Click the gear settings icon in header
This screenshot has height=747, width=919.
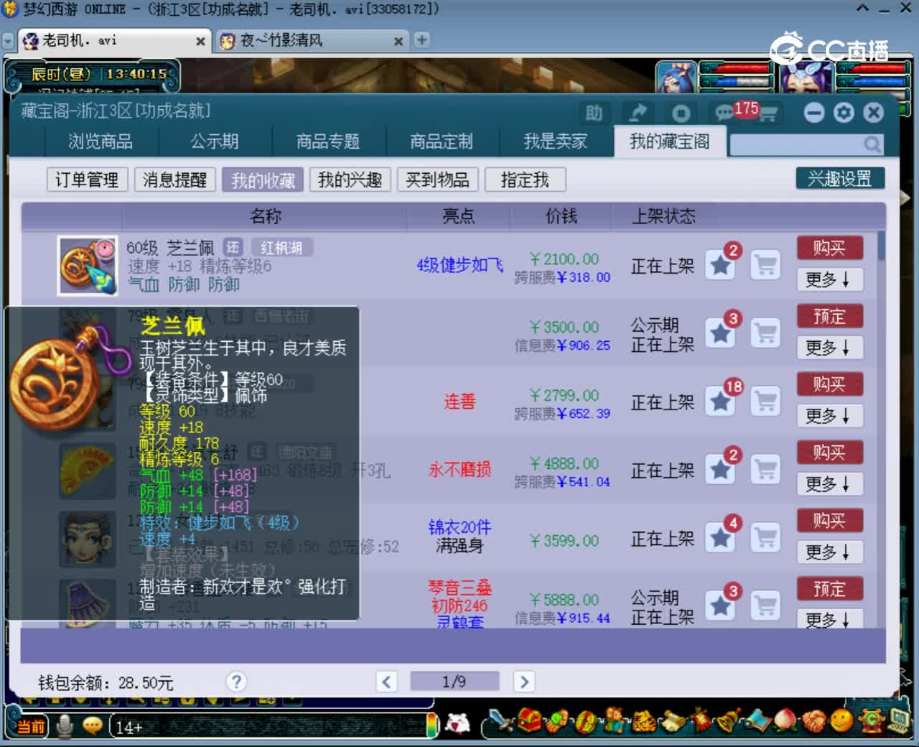coord(844,113)
